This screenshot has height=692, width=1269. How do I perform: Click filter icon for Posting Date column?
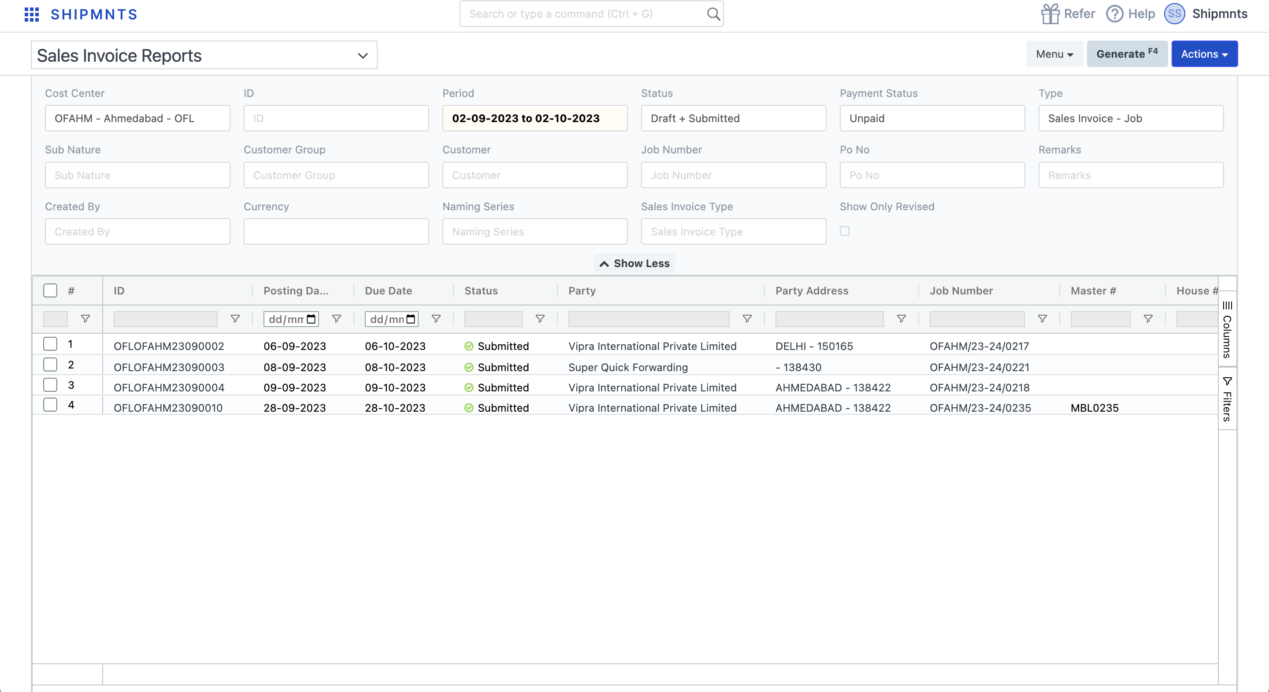click(x=337, y=319)
